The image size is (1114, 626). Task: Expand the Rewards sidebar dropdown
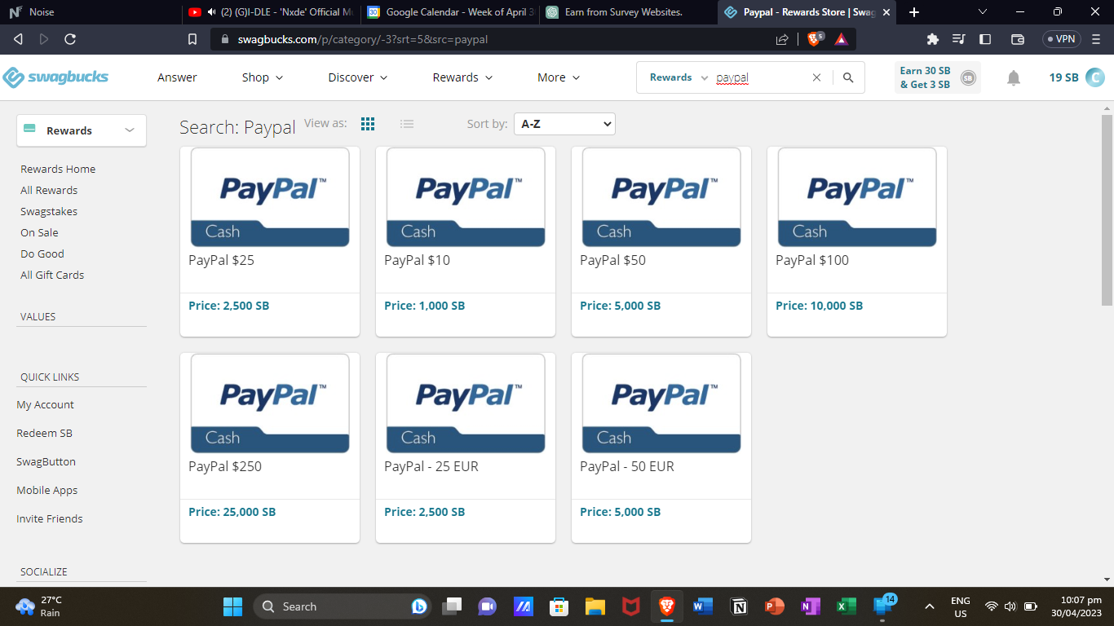click(x=82, y=130)
